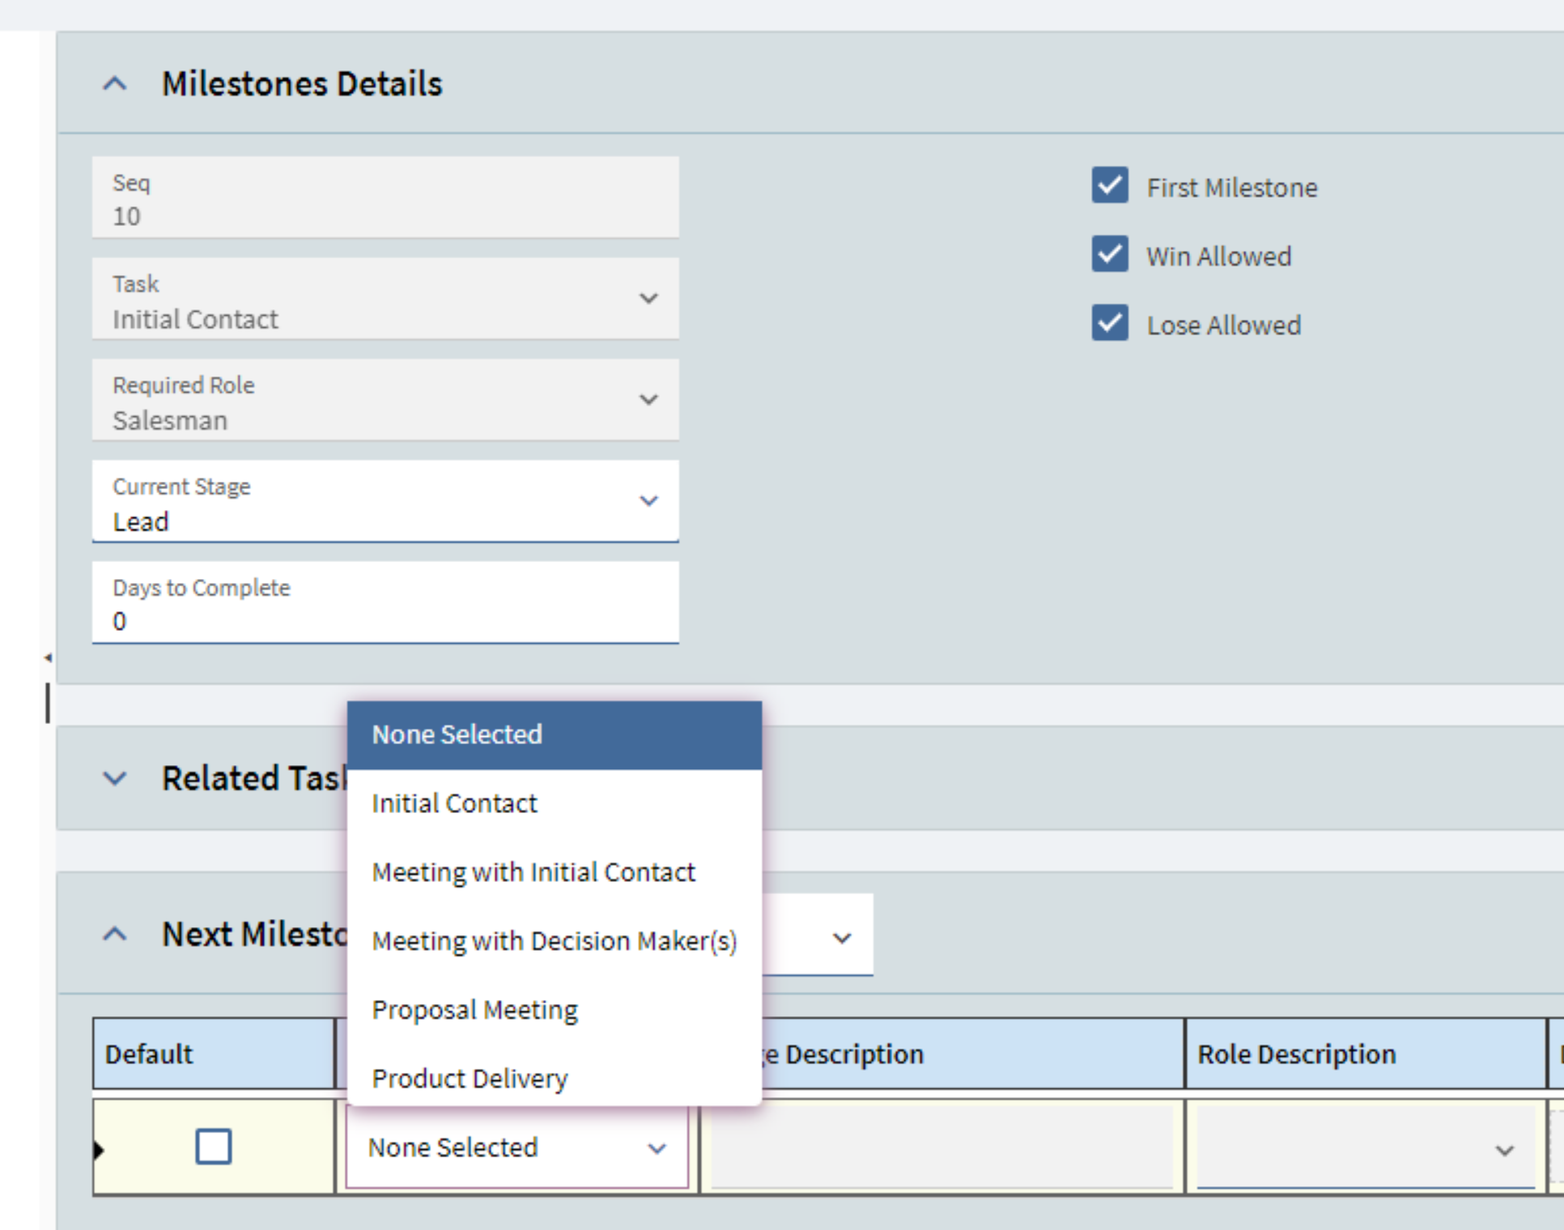This screenshot has height=1230, width=1564.
Task: Uncheck the Lose Allowed checkbox
Action: click(1110, 323)
